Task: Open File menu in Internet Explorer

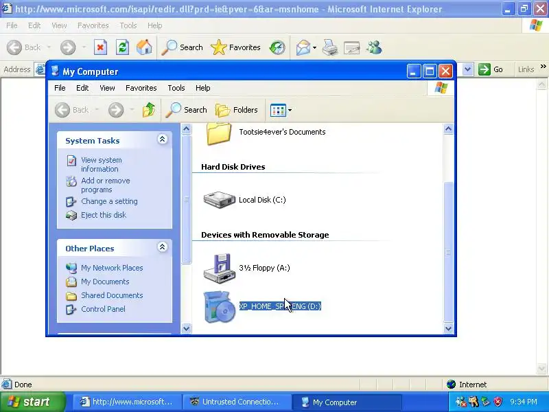Action: pos(12,25)
